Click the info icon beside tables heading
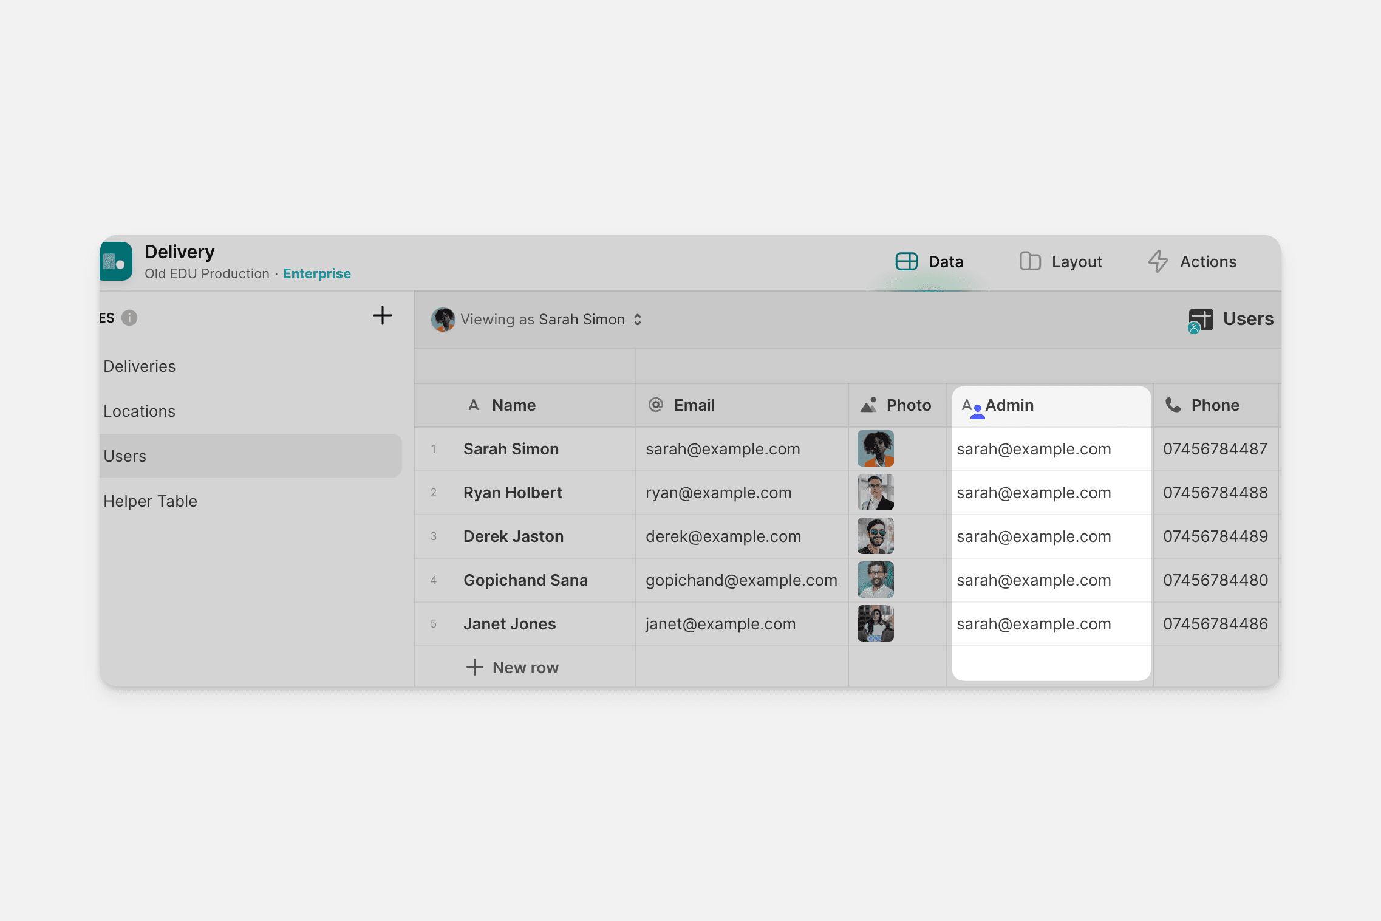The height and width of the screenshot is (921, 1381). (129, 318)
